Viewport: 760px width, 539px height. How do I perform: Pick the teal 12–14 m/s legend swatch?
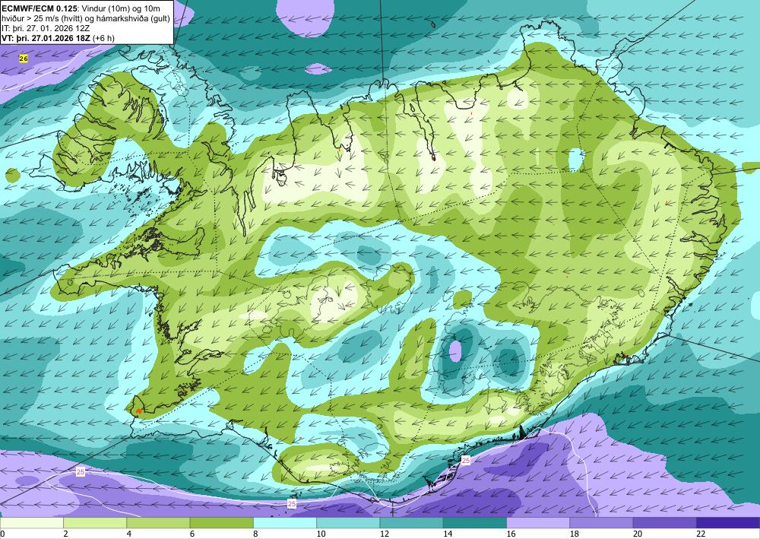click(x=411, y=523)
